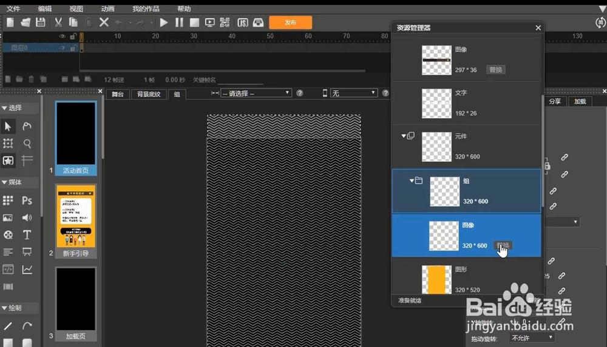Insert an image with the picture tool
Screen dimensions: 607x347
tap(8, 217)
